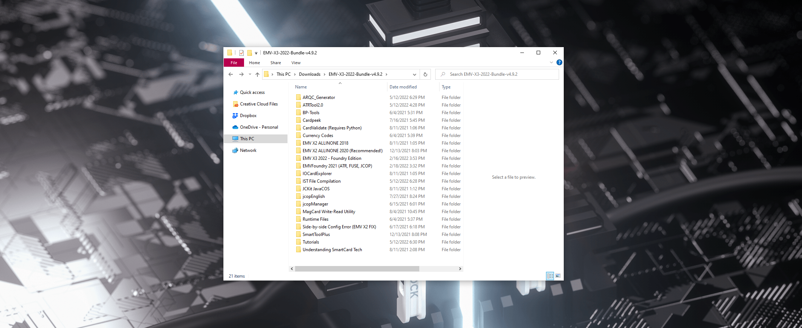
Task: Switch to Details view layout
Action: pyautogui.click(x=550, y=276)
